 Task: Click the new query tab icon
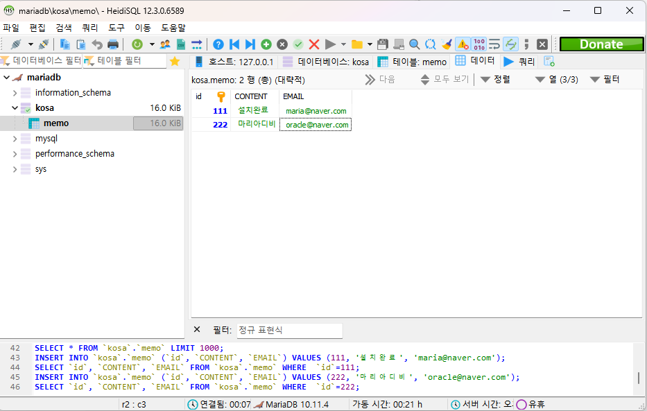(x=549, y=62)
